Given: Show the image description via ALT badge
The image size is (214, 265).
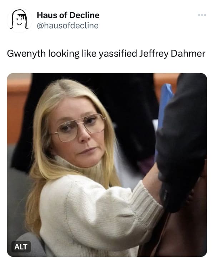Looking at the screenshot, I should [x=21, y=247].
